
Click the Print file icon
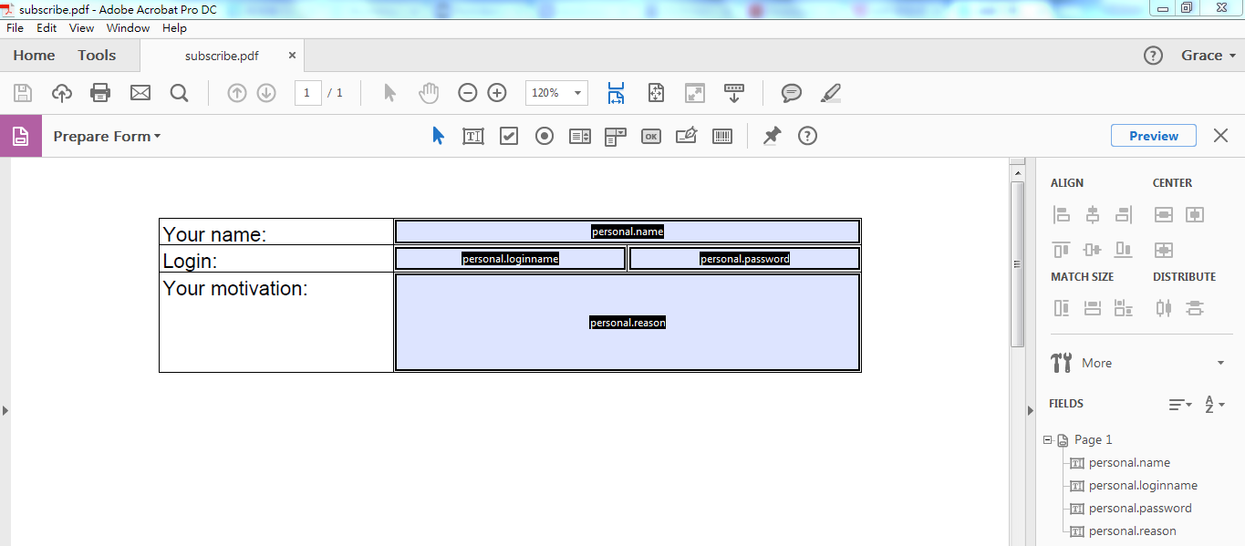(100, 93)
